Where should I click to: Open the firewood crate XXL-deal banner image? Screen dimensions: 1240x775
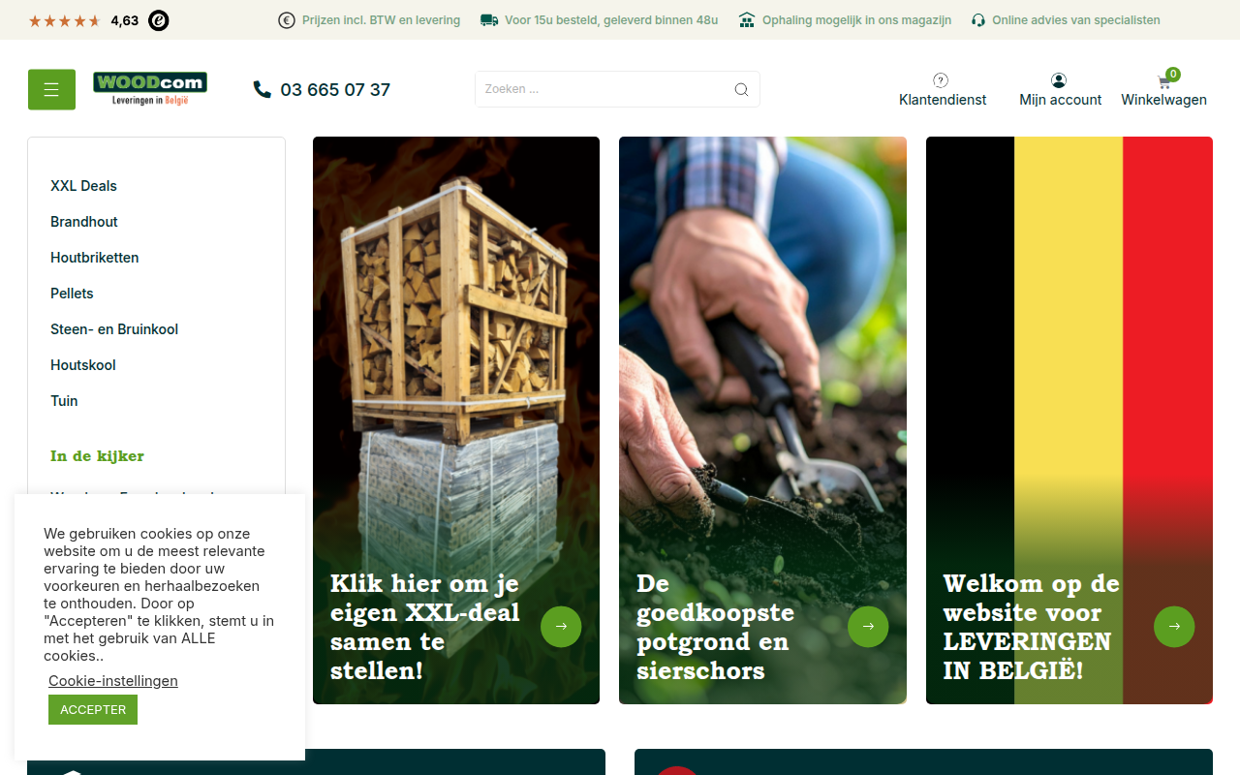(456, 420)
